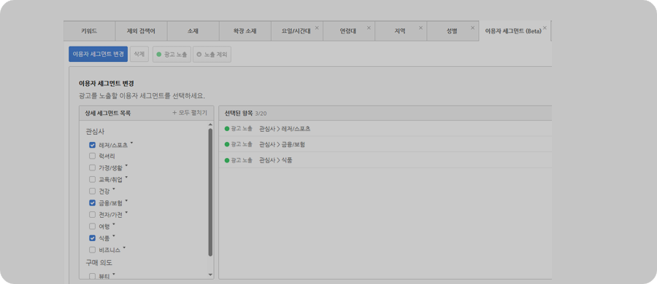Click the 노출 제외 toolbar button

[x=212, y=55]
